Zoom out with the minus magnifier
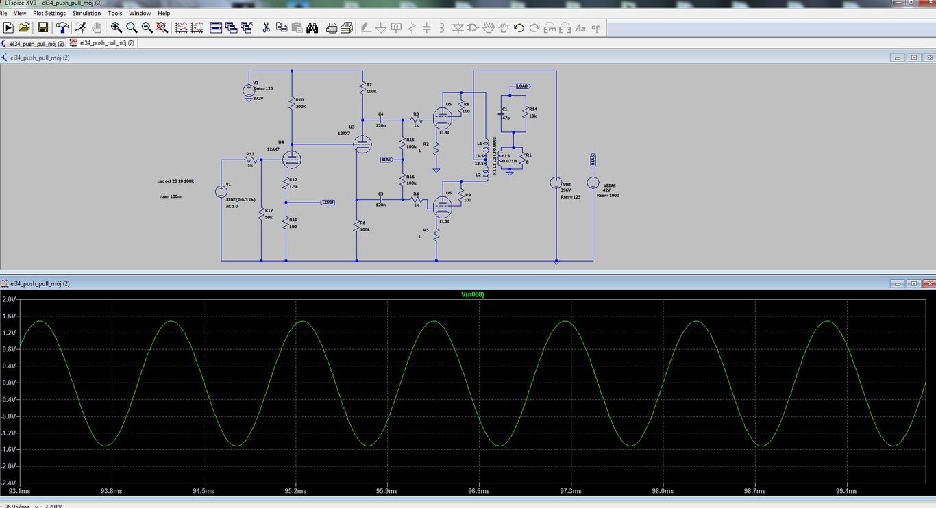This screenshot has width=936, height=508. pyautogui.click(x=147, y=28)
